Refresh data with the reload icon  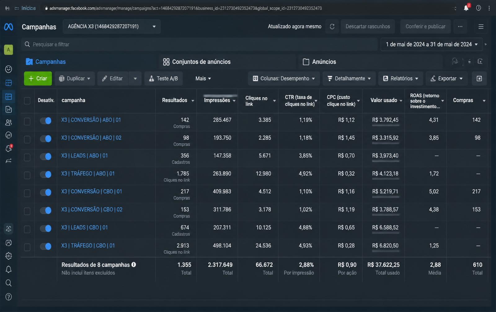pyautogui.click(x=332, y=27)
